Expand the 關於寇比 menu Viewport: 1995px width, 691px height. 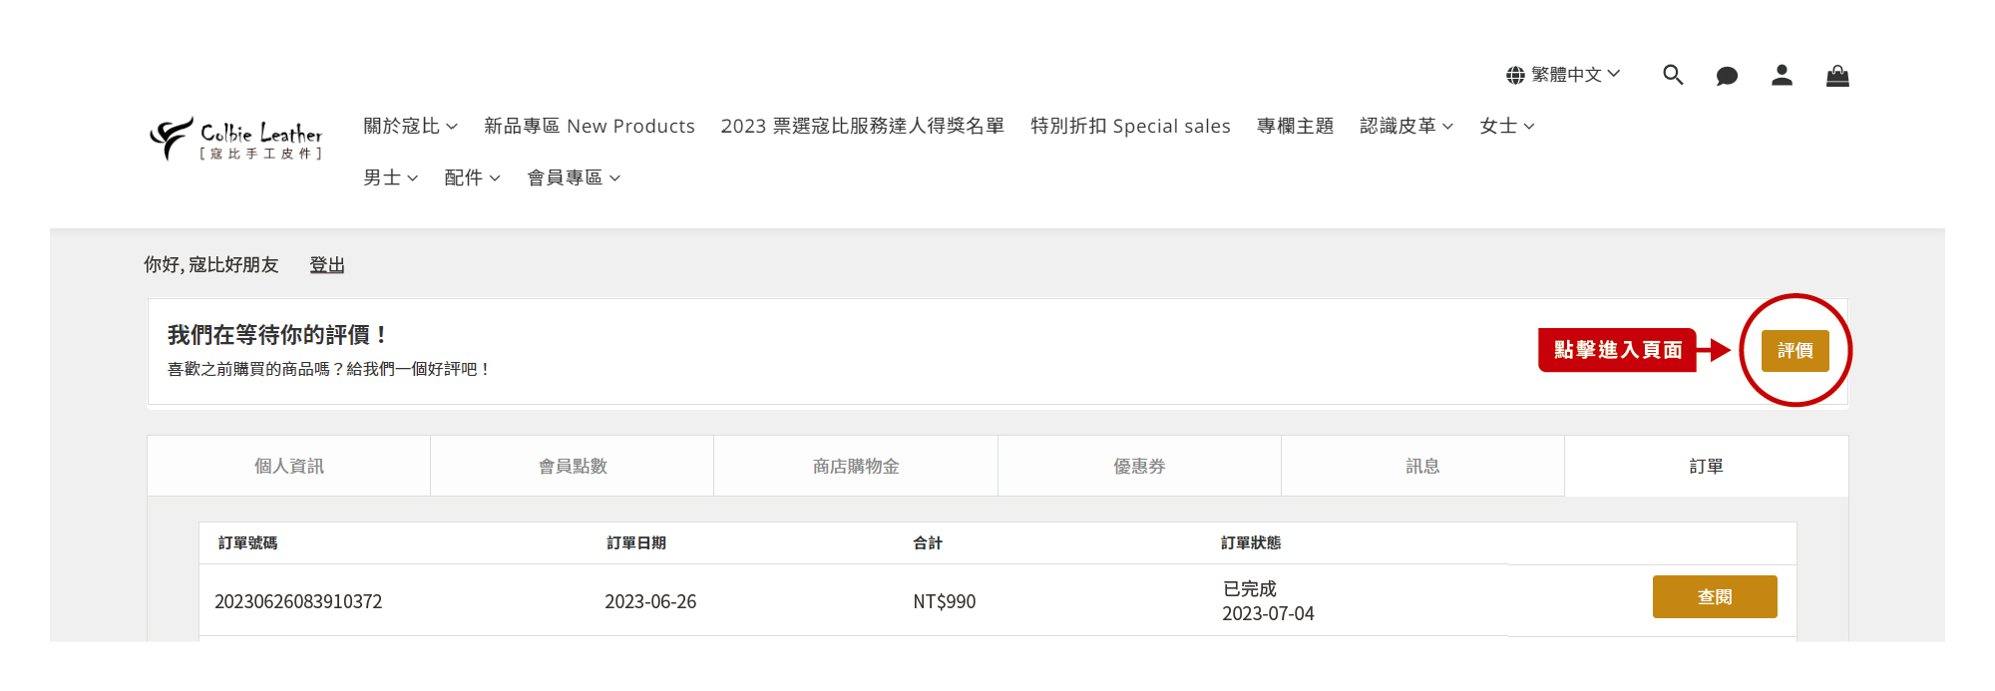pos(410,126)
